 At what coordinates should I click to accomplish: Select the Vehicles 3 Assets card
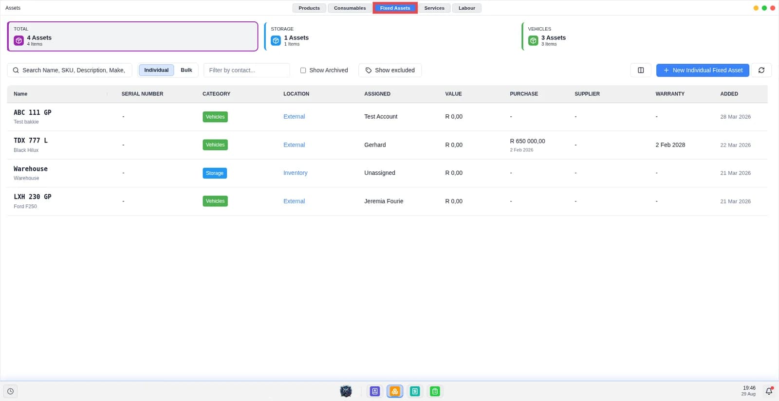tap(647, 36)
